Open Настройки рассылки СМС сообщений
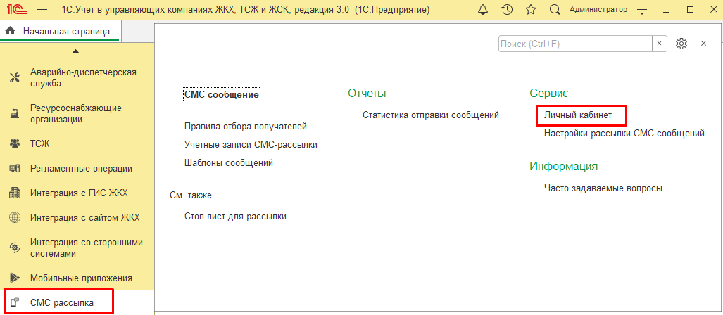This screenshot has width=723, height=315. pos(624,133)
